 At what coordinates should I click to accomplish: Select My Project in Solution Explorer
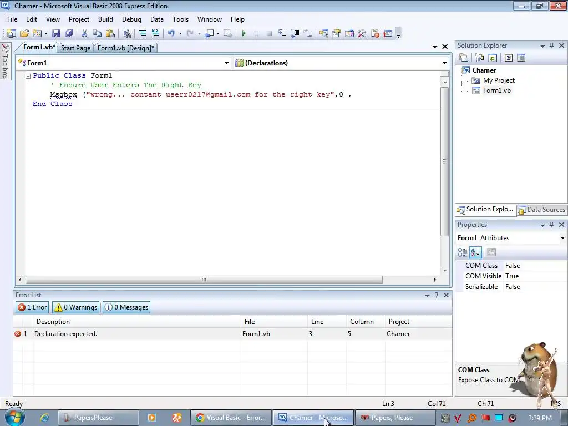(499, 80)
